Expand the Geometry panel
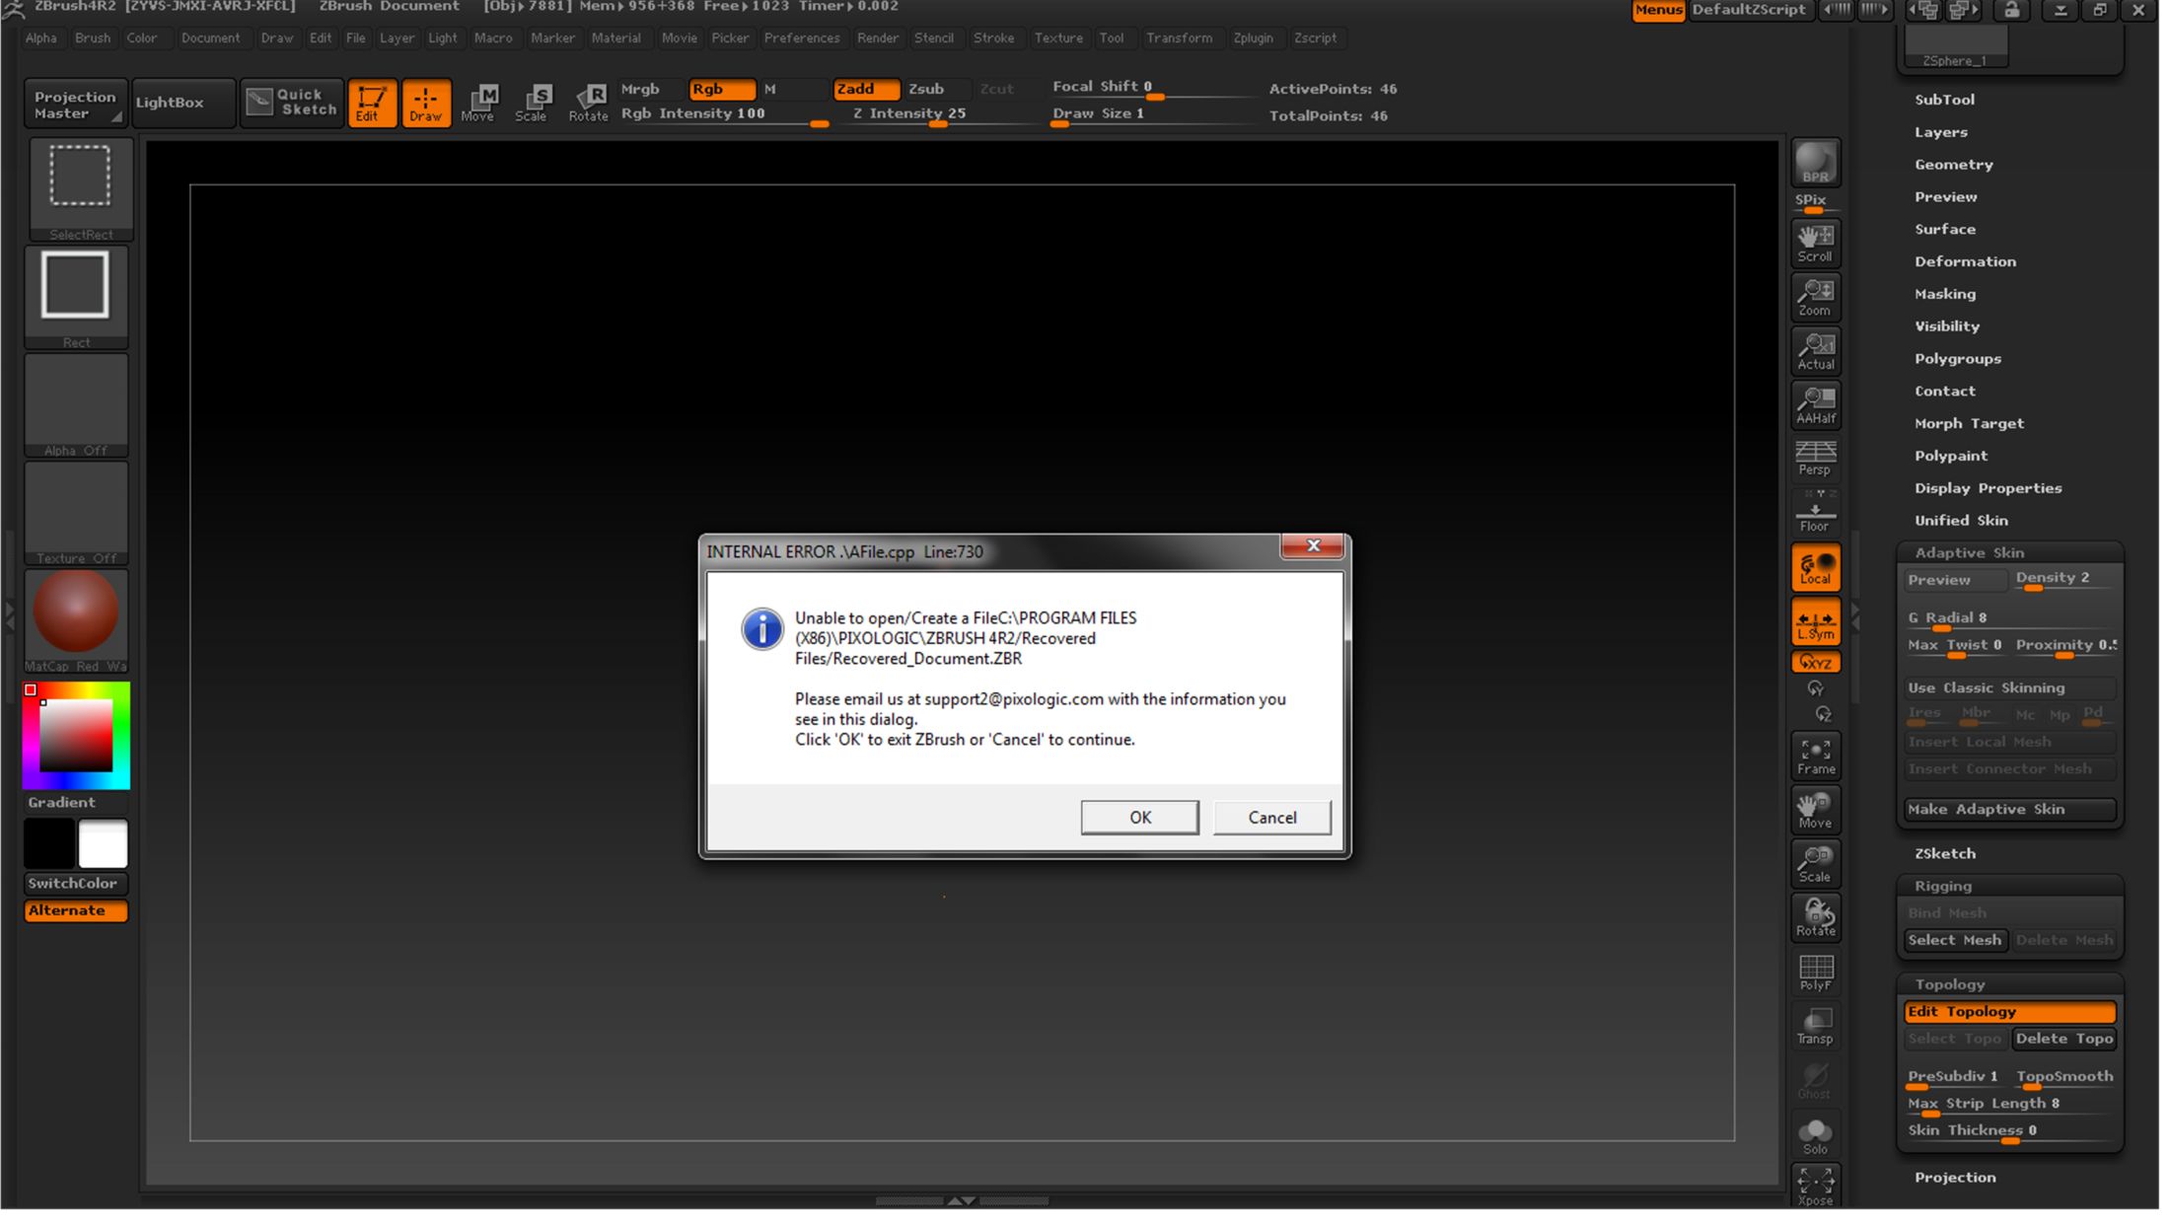 pos(1954,164)
